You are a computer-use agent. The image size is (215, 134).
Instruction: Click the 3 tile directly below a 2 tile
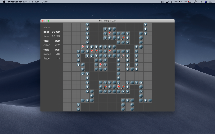coord(83,74)
